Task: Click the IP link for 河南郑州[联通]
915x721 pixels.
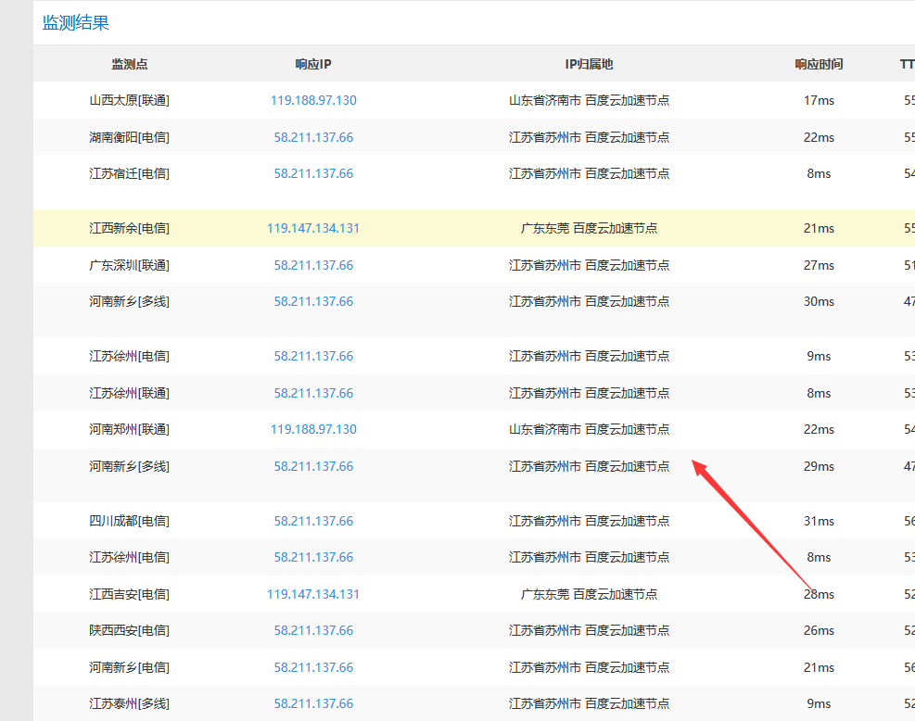Action: click(313, 429)
